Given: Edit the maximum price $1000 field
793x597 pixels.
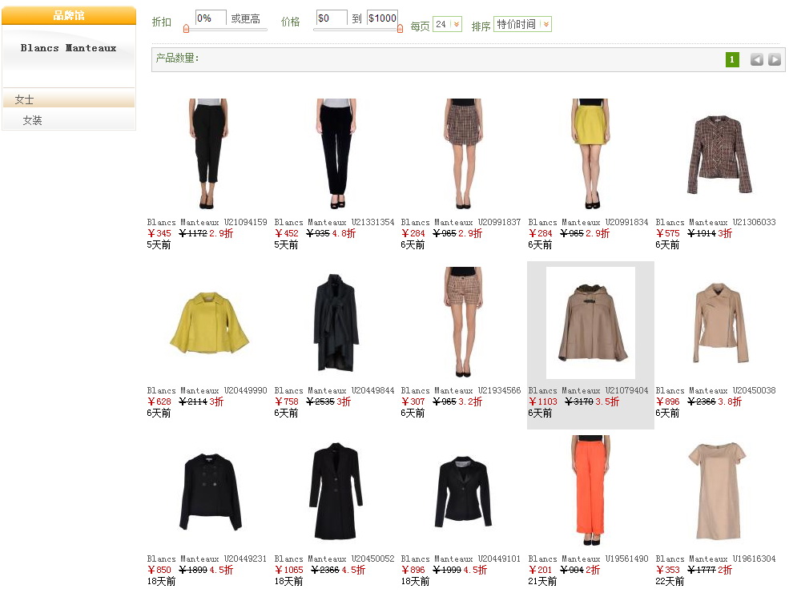Looking at the screenshot, I should [x=382, y=18].
